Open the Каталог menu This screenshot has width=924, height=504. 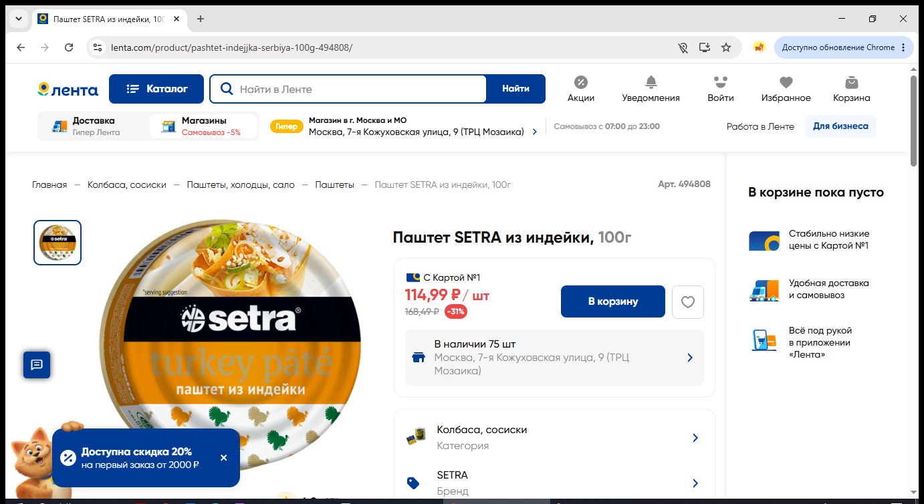click(156, 89)
